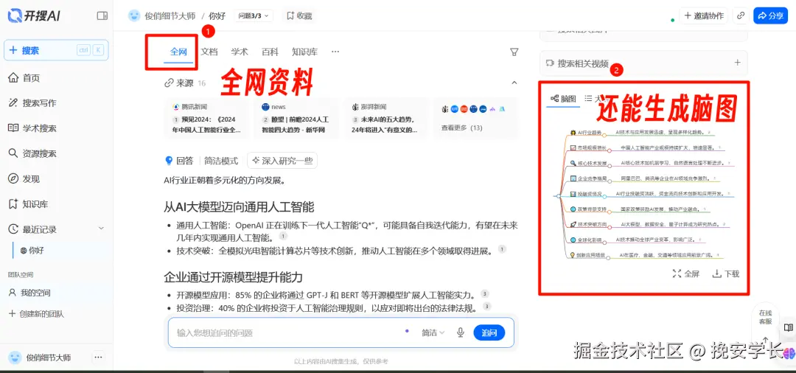Copy link with chain icon
This screenshot has width=796, height=373.
pos(741,15)
